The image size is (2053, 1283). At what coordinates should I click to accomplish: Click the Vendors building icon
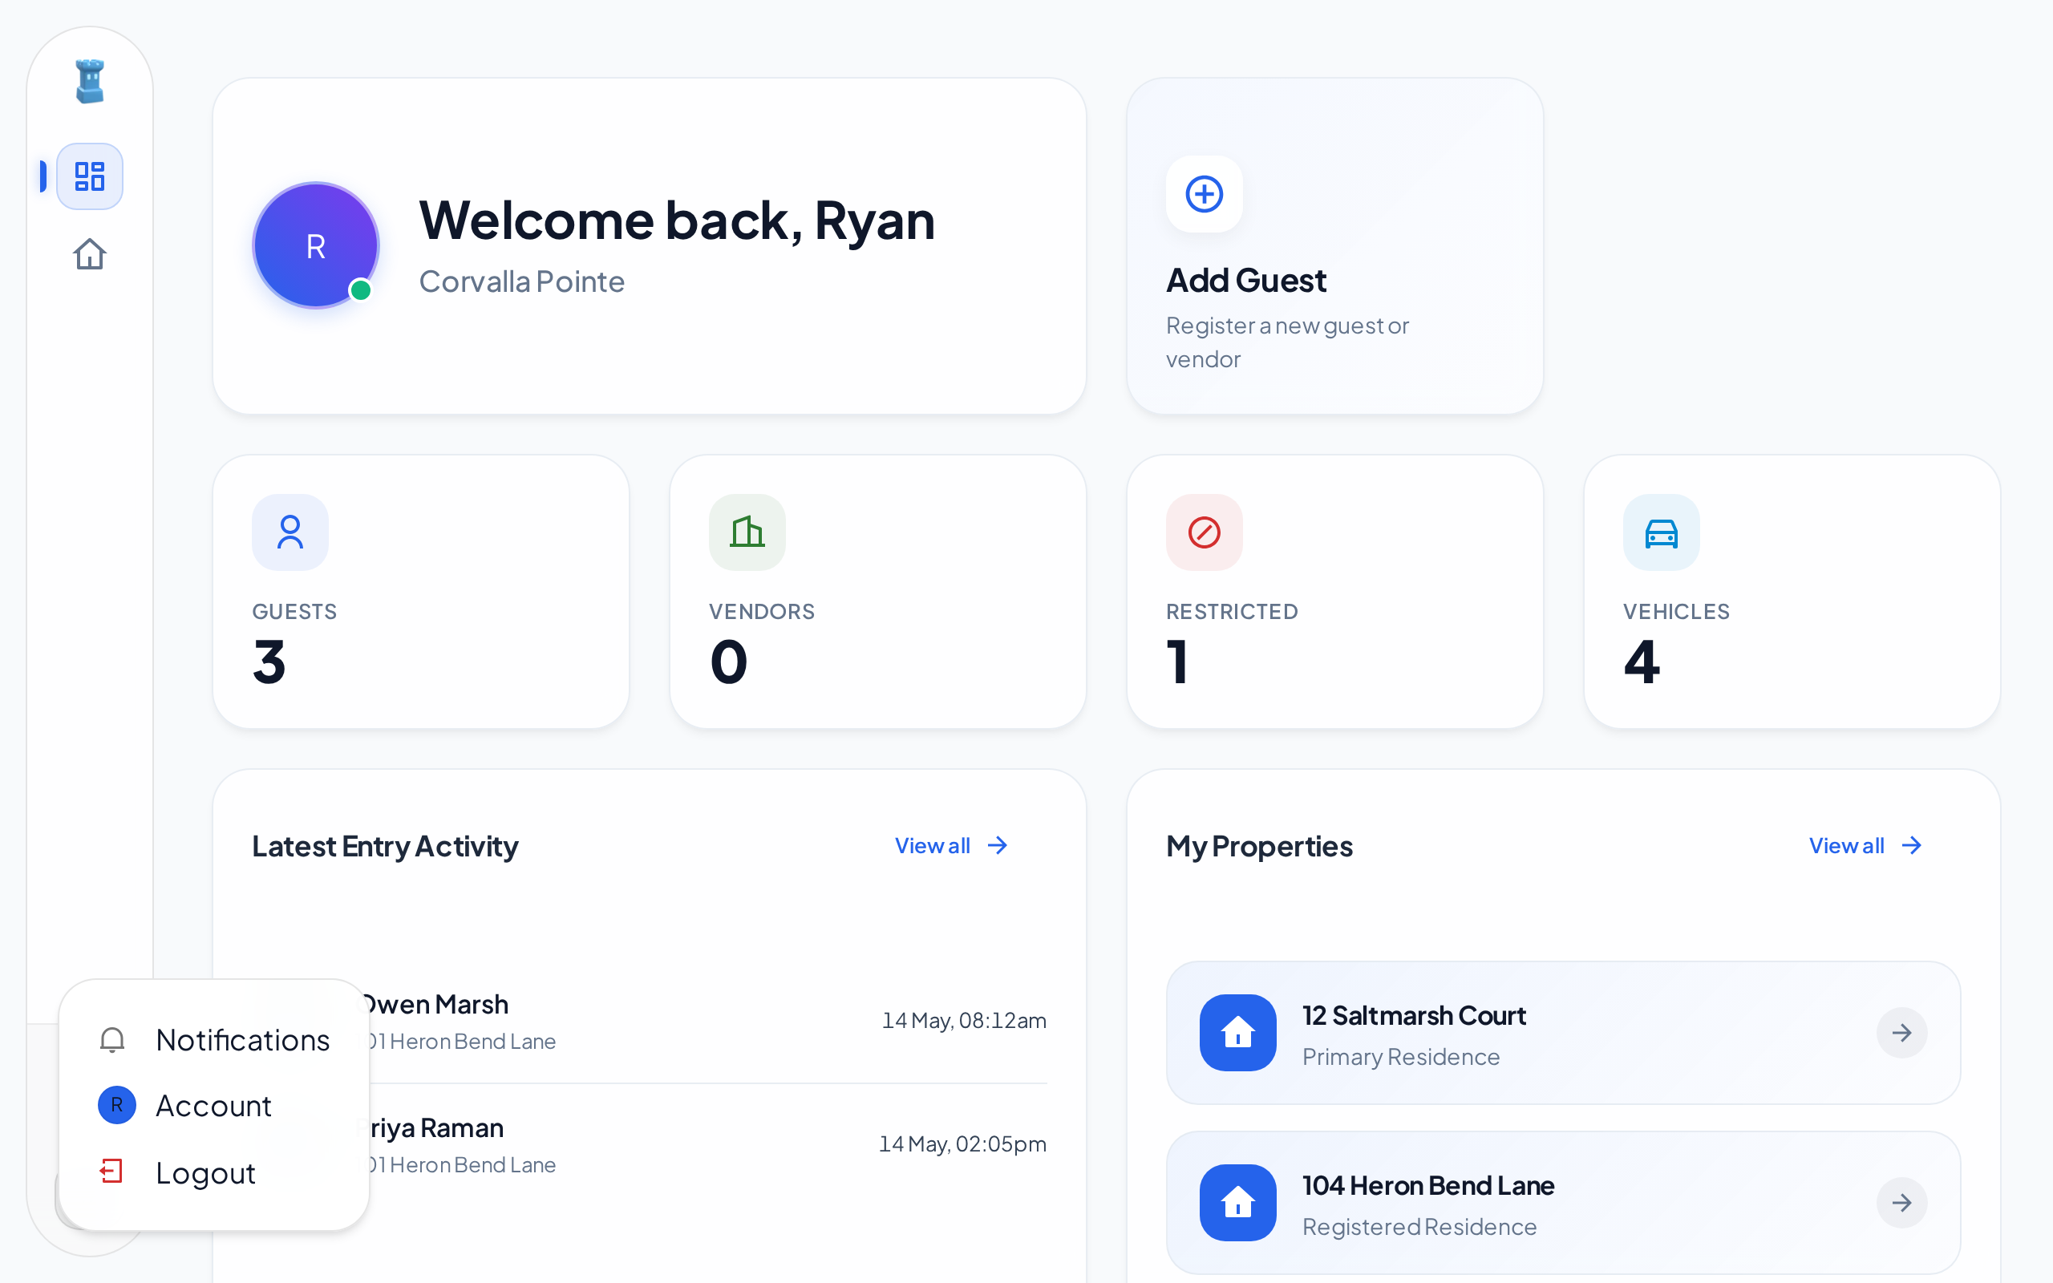pos(747,532)
